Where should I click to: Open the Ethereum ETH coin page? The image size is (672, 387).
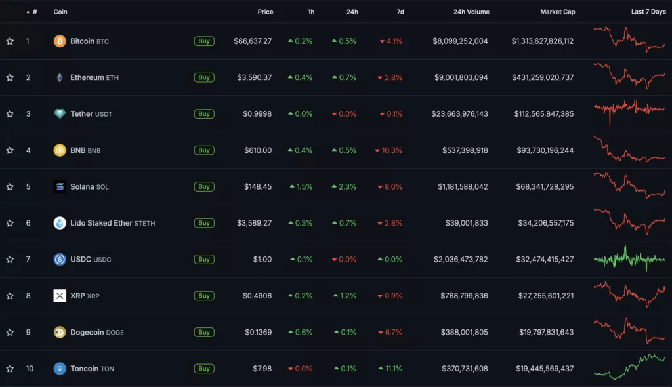(x=94, y=77)
